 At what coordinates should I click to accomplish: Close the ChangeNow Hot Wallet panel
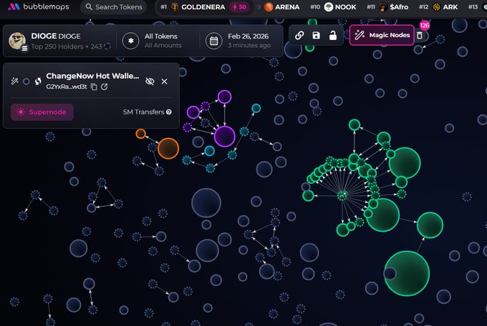(164, 81)
